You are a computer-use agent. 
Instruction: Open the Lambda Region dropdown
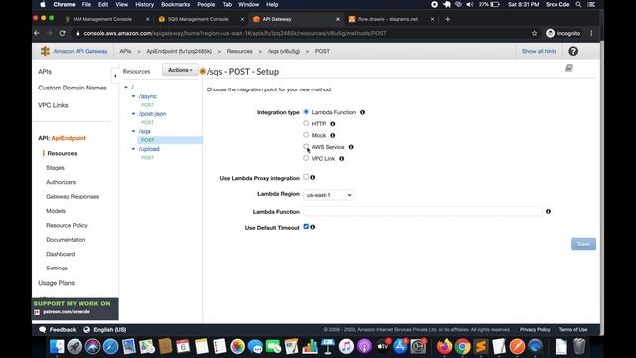pyautogui.click(x=328, y=195)
